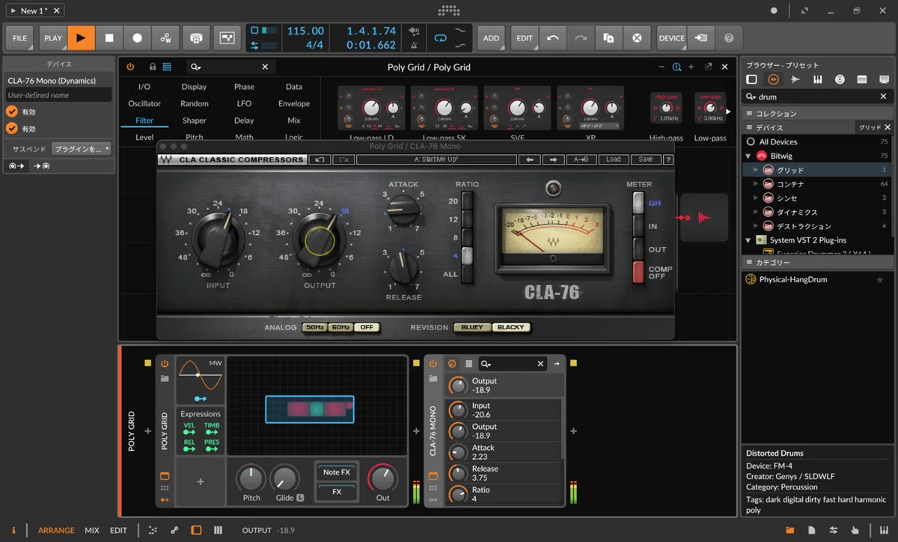Open CLA-76 preset name Start Me Up
The image size is (898, 542).
click(436, 159)
